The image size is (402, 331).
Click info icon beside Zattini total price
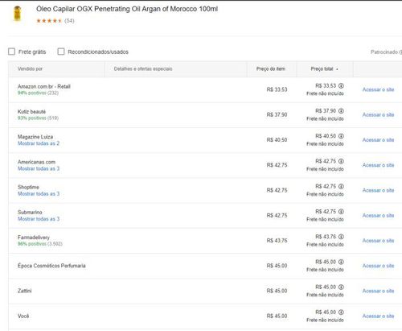pyautogui.click(x=341, y=288)
